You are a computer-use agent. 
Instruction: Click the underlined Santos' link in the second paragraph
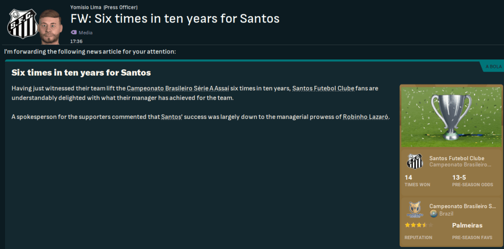pyautogui.click(x=170, y=117)
